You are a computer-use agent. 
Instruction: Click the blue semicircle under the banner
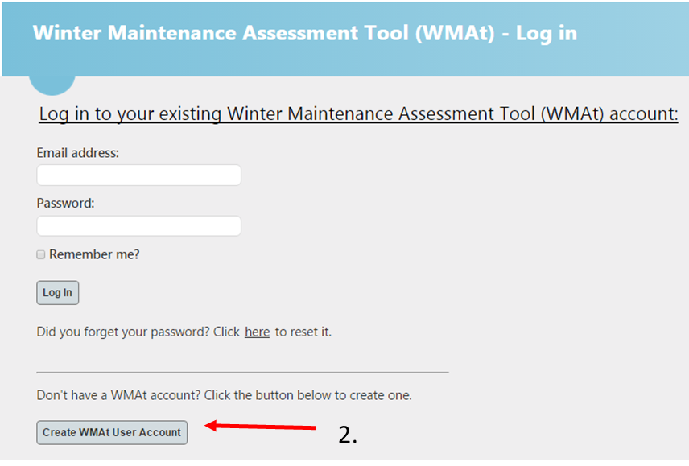(x=52, y=85)
